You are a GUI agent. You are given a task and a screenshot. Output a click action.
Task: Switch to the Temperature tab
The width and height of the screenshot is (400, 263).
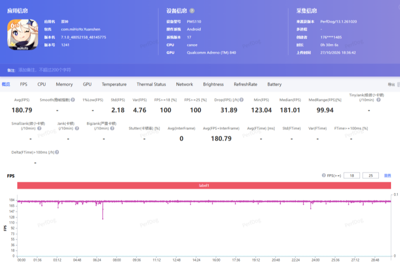tap(114, 84)
